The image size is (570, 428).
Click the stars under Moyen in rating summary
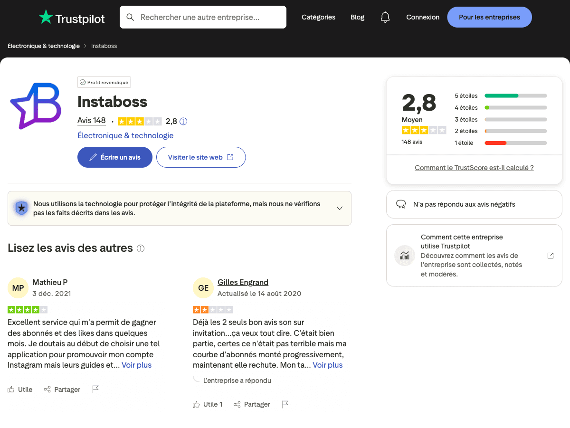point(424,130)
